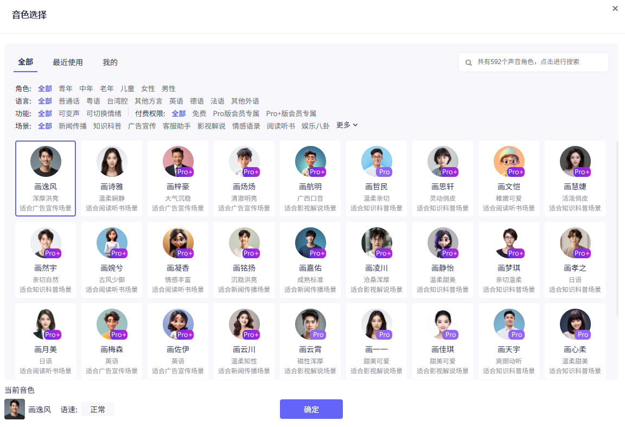Pick the 画文恺 cartoon avatar
Image resolution: width=625 pixels, height=427 pixels.
pyautogui.click(x=509, y=162)
